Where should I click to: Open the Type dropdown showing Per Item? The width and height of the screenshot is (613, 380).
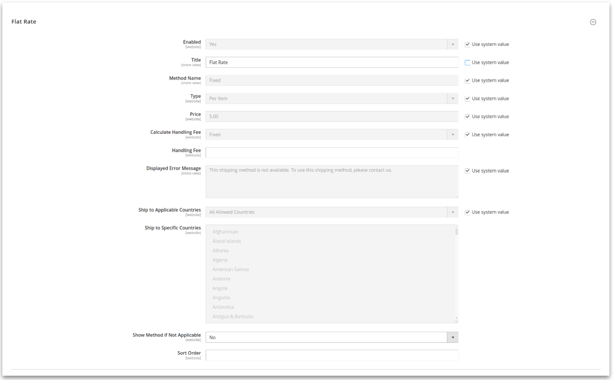click(x=453, y=98)
